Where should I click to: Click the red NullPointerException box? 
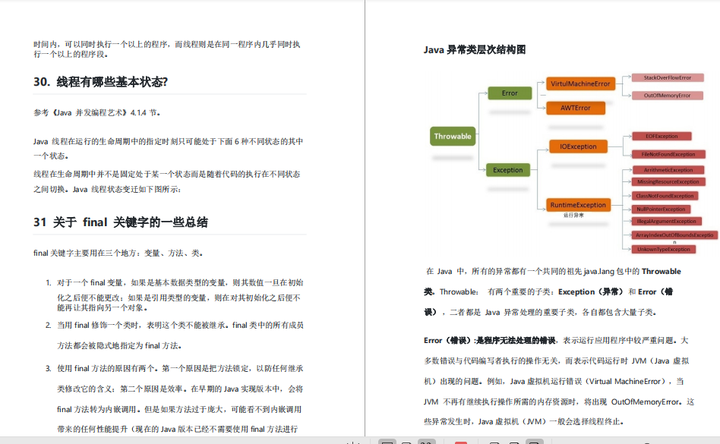(x=661, y=209)
